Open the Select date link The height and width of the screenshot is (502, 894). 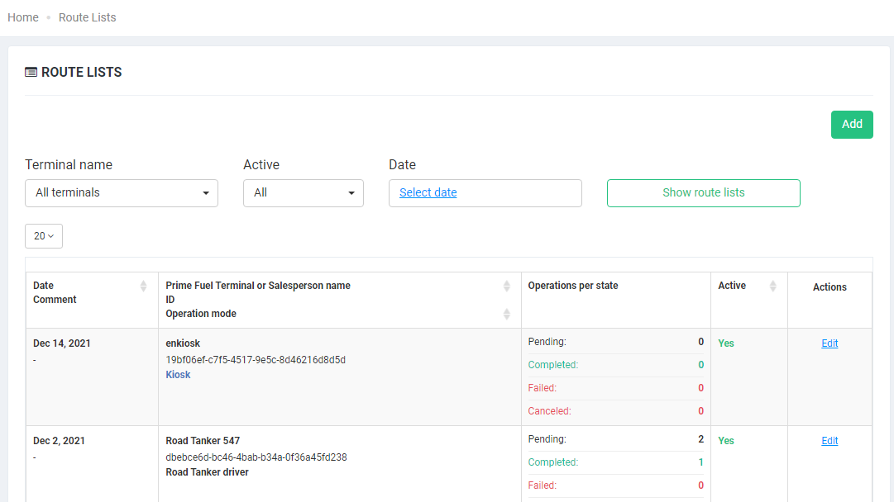click(428, 192)
